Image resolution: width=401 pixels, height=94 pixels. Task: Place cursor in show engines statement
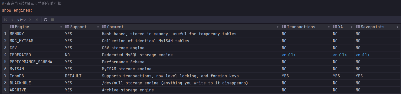click(x=17, y=10)
